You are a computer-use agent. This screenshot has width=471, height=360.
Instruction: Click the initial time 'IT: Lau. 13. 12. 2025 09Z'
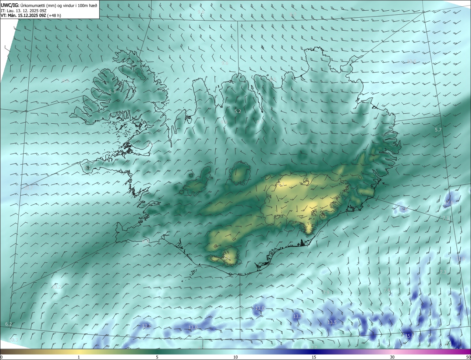pos(24,11)
